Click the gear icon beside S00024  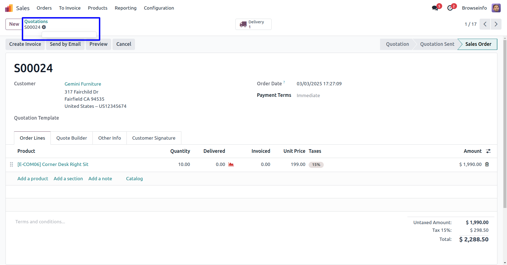(x=44, y=27)
